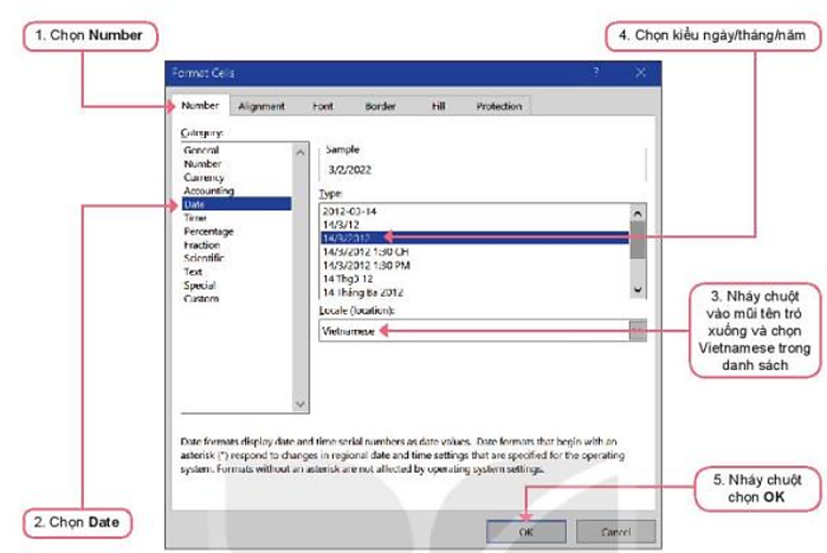Close the Format Cells dialog
The image size is (827, 553).
point(640,73)
